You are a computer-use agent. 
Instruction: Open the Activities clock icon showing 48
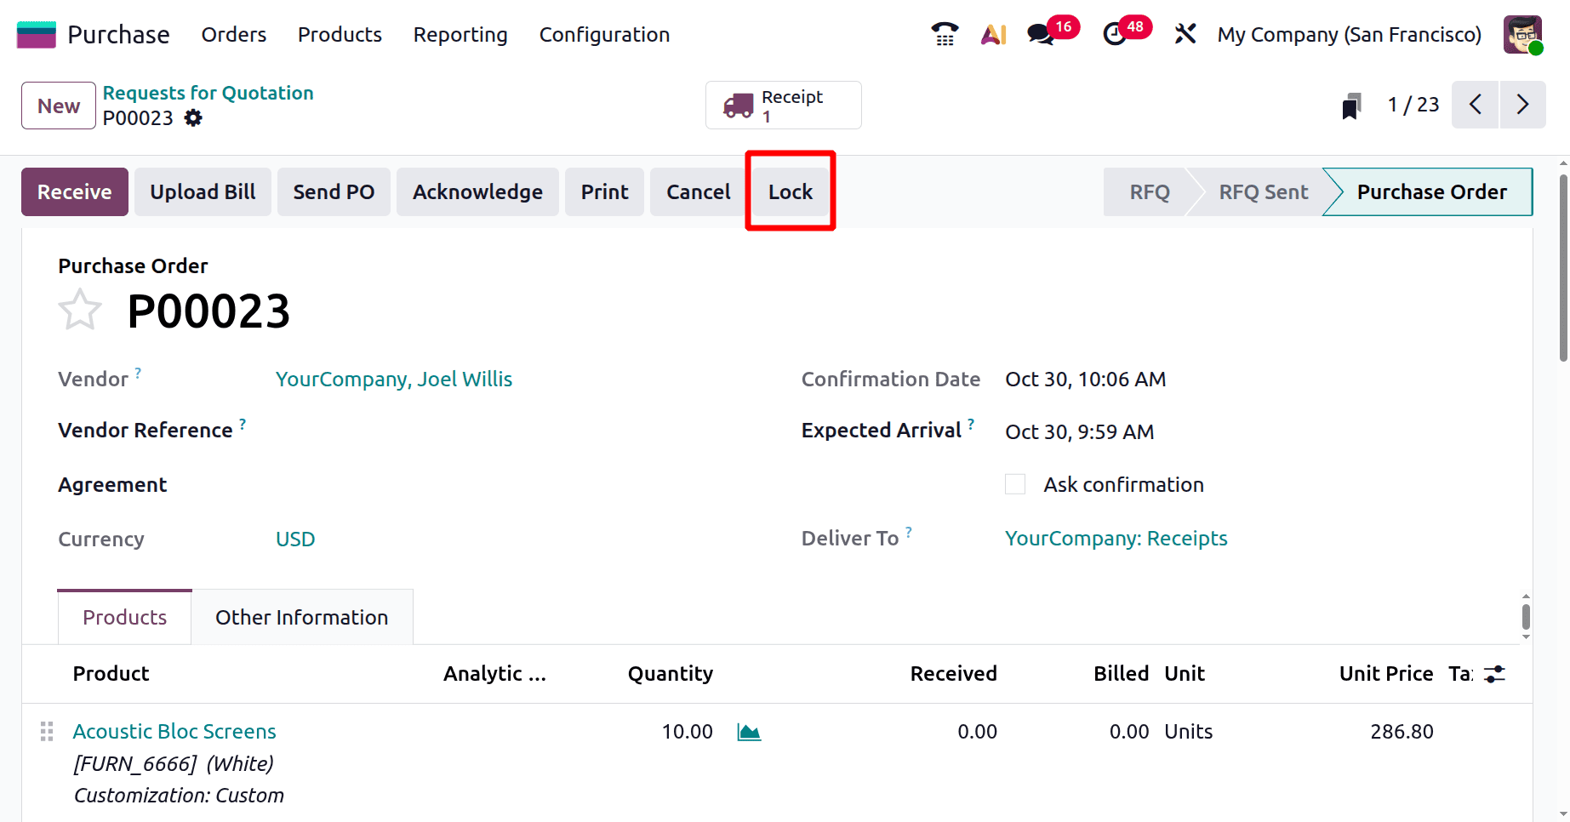1116,35
